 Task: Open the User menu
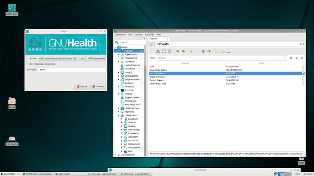point(130,35)
